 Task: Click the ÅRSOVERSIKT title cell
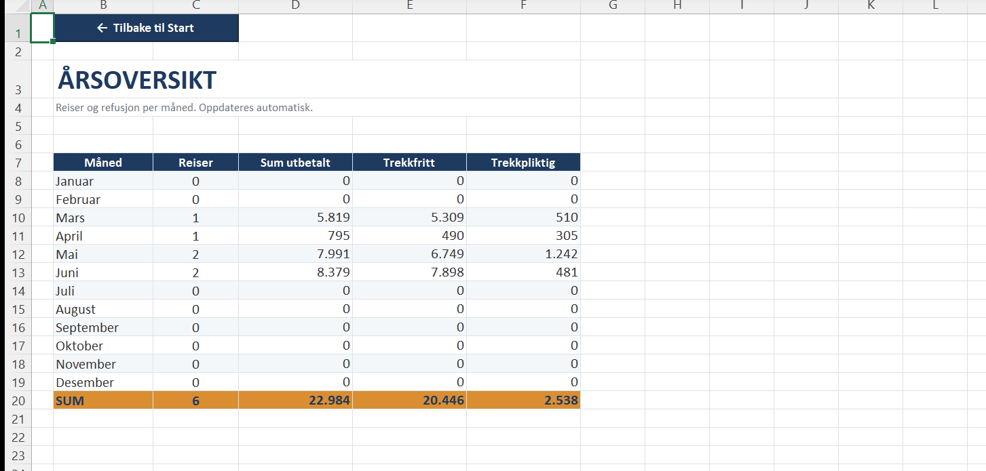(x=137, y=79)
